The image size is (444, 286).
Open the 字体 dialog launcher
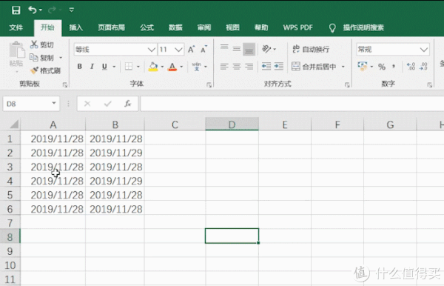pyautogui.click(x=209, y=84)
